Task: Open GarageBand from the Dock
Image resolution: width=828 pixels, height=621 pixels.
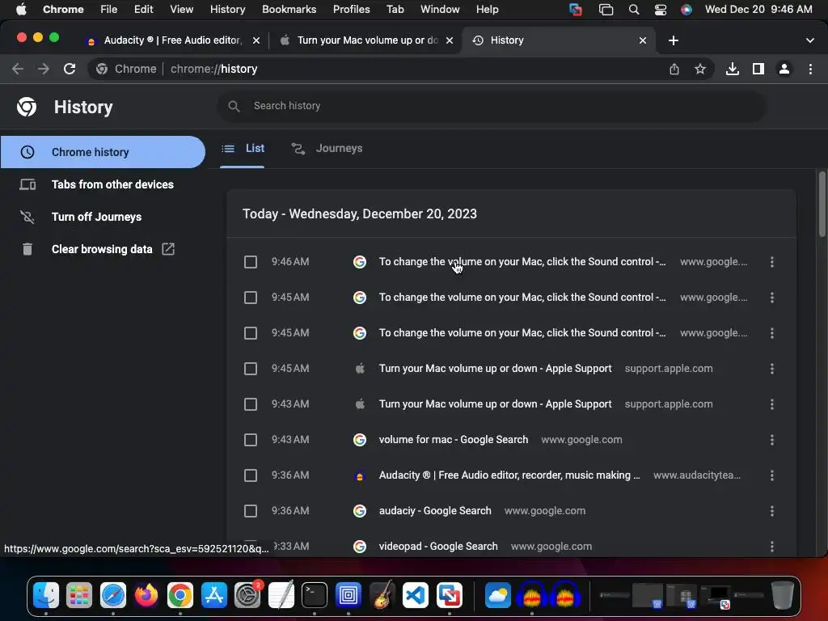Action: click(x=382, y=595)
